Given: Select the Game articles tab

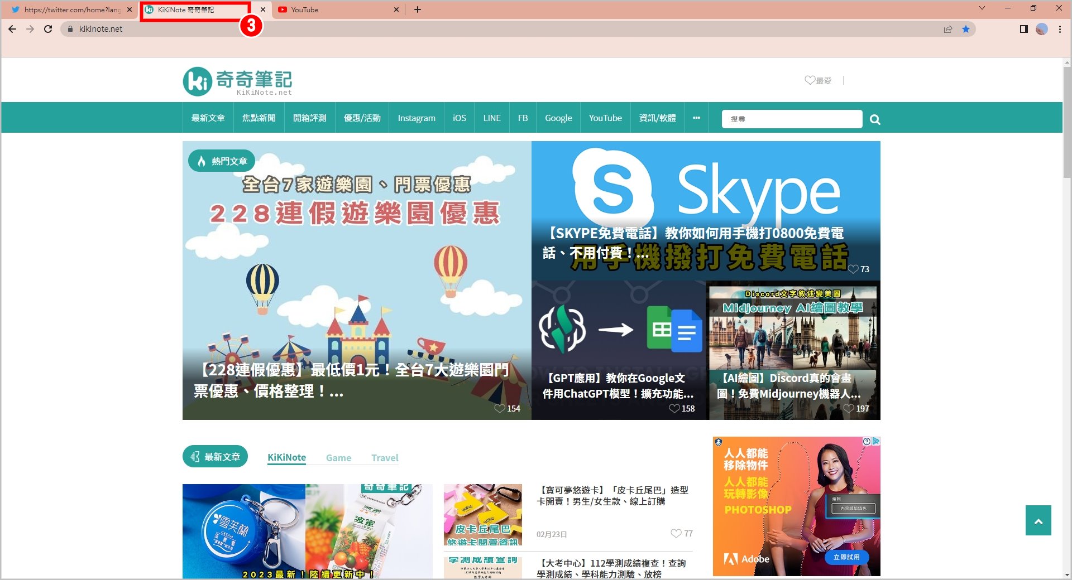Looking at the screenshot, I should [x=338, y=458].
